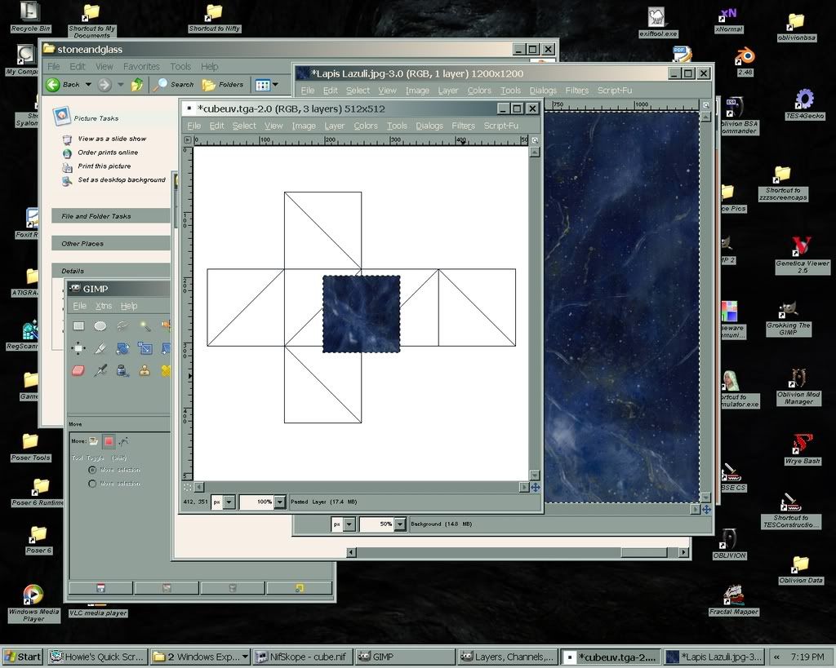Select the Ellipse Select tool
This screenshot has width=836, height=668.
click(x=100, y=326)
